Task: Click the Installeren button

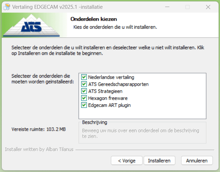Action: tap(159, 160)
